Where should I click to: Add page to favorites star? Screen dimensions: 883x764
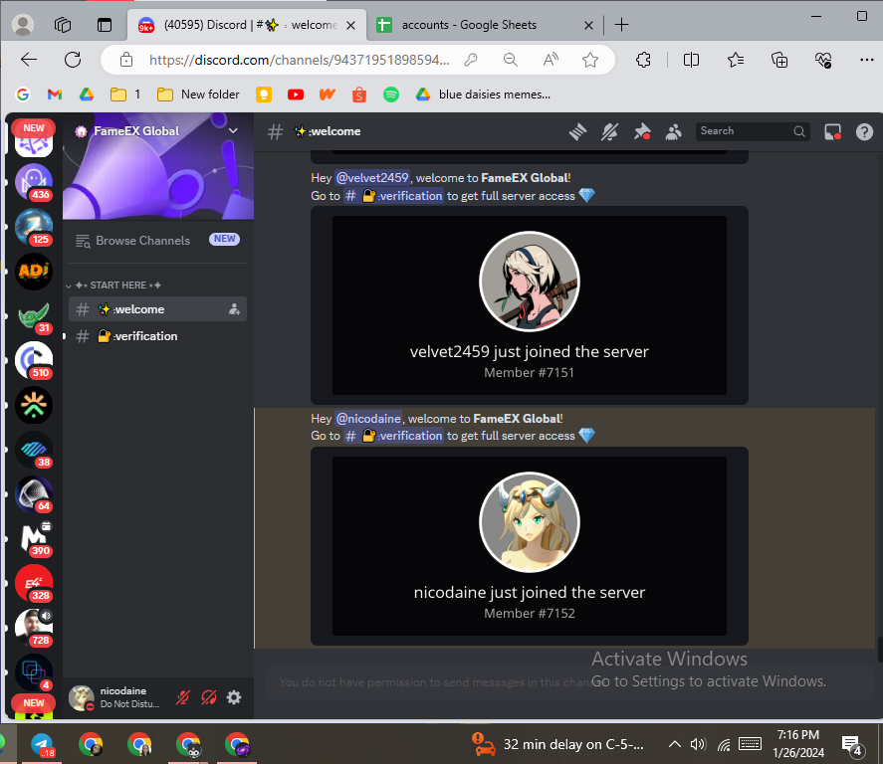click(x=590, y=60)
